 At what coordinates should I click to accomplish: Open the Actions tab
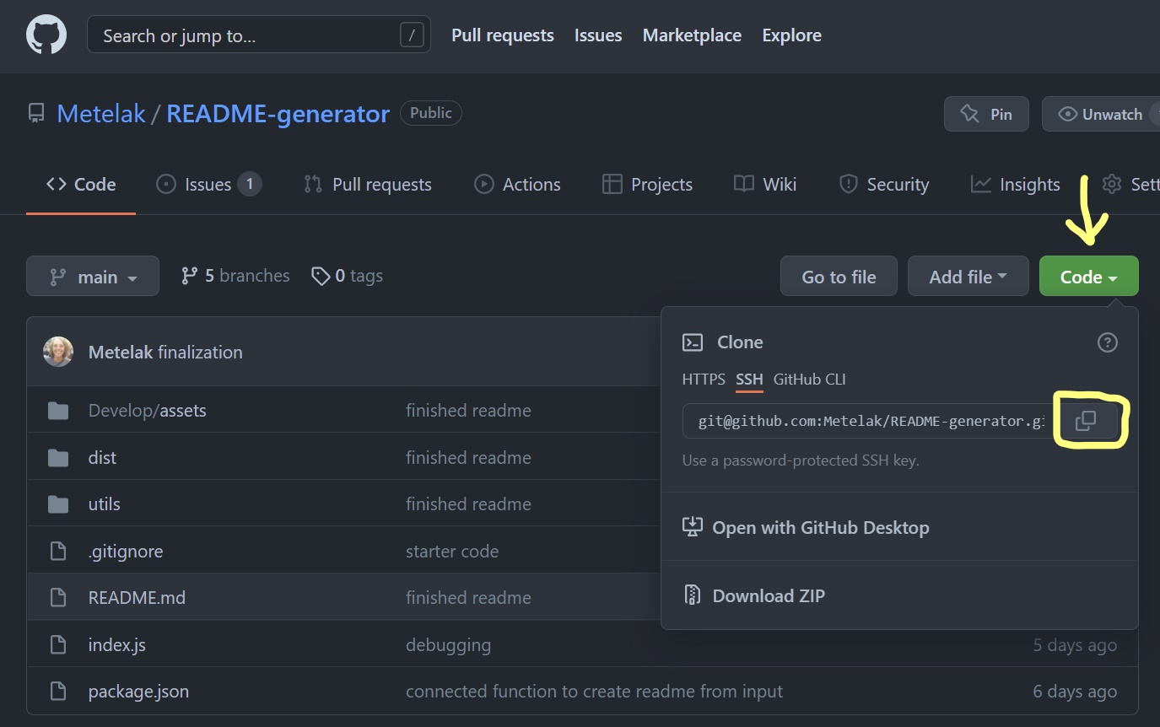(x=517, y=184)
